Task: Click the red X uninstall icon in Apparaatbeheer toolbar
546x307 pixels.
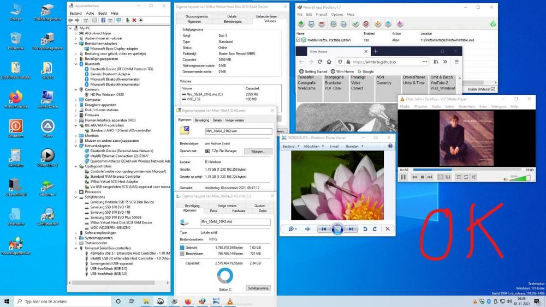Action: 134,20
